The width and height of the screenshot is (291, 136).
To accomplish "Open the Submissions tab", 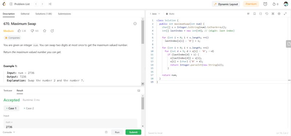I will click(x=64, y=14).
